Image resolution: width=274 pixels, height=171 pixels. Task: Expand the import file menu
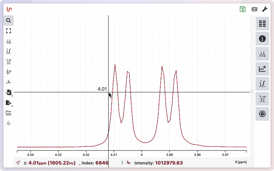click(9, 92)
